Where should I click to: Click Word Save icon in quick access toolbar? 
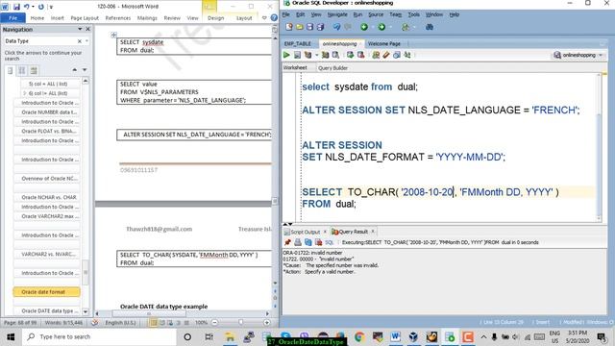pos(16,7)
